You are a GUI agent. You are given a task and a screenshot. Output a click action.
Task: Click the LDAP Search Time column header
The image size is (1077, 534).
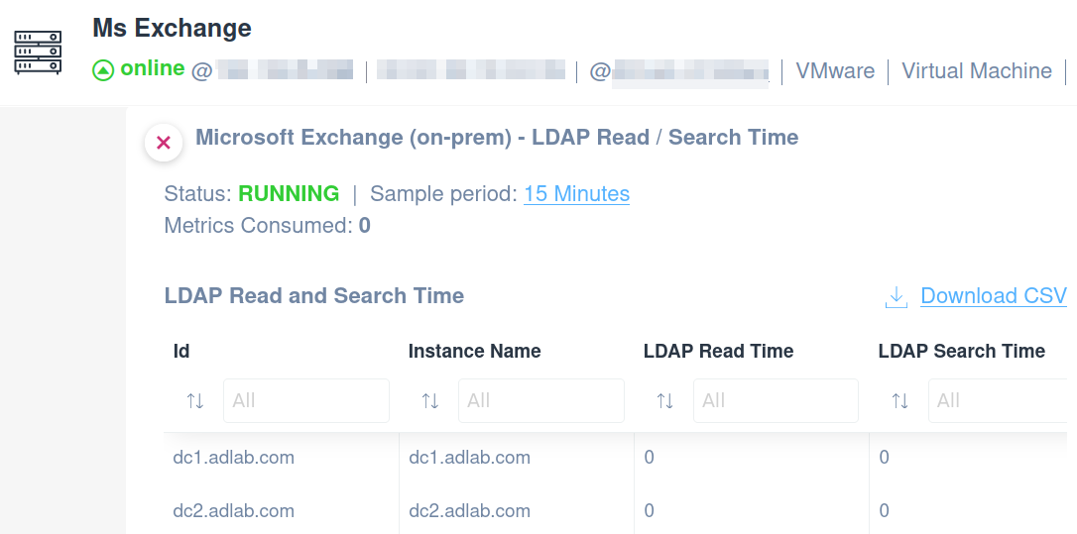pos(962,352)
